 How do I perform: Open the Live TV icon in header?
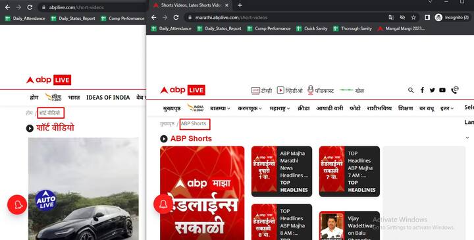[x=255, y=90]
